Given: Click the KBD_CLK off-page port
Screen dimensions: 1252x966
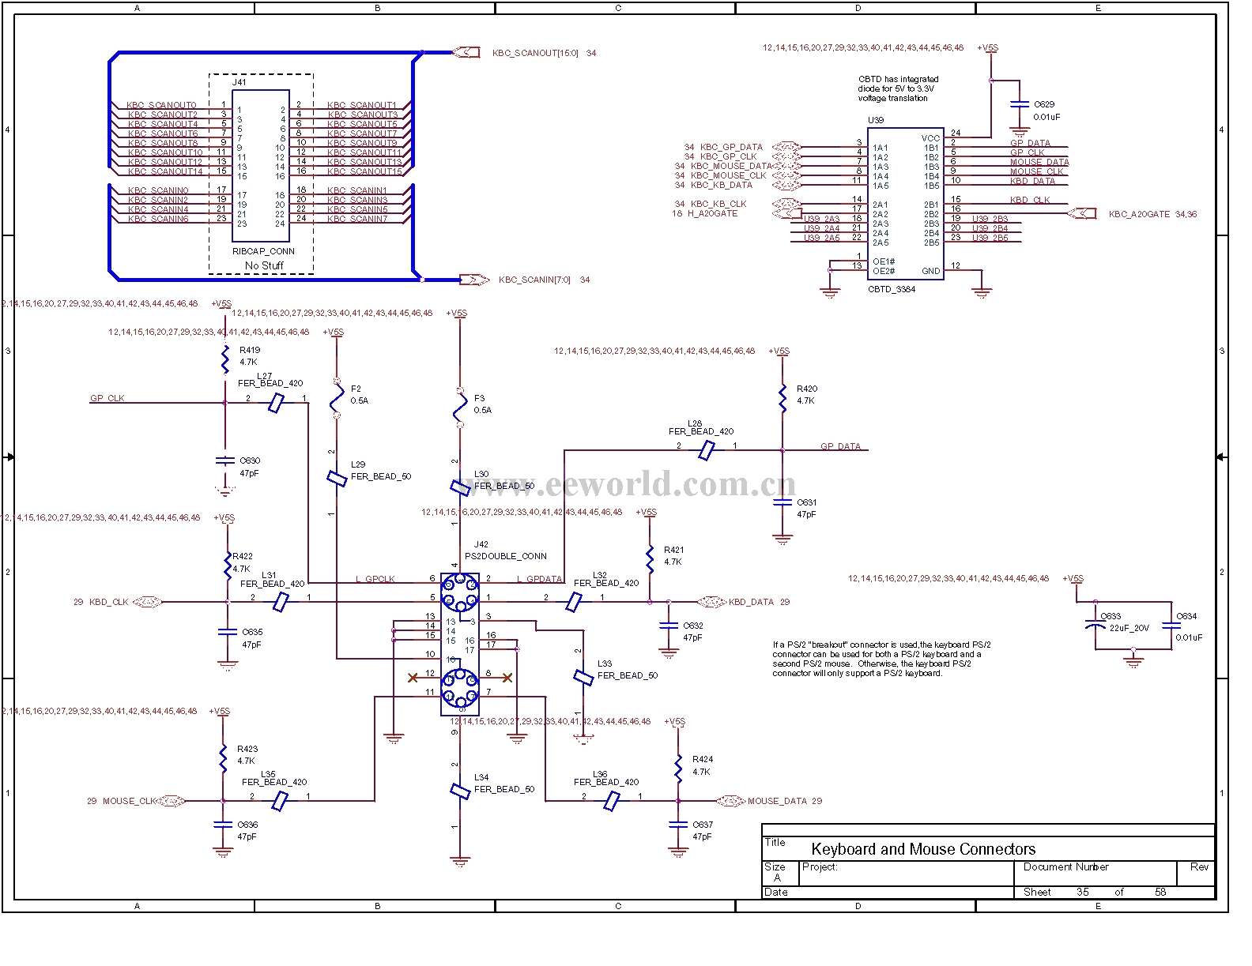Looking at the screenshot, I should [147, 602].
